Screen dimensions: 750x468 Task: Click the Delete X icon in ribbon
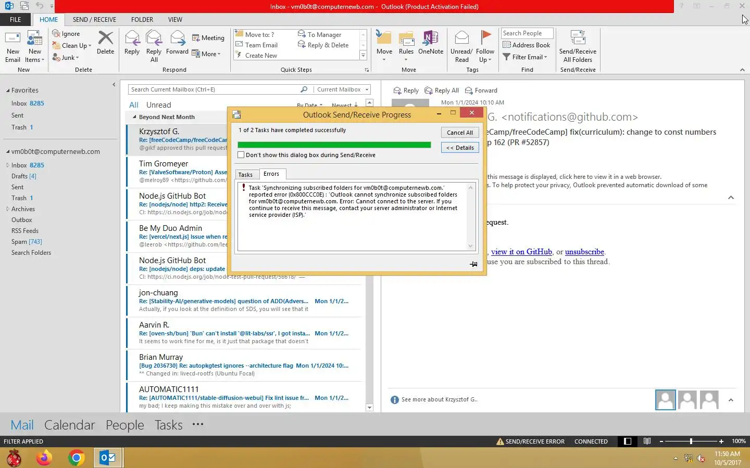tap(105, 38)
